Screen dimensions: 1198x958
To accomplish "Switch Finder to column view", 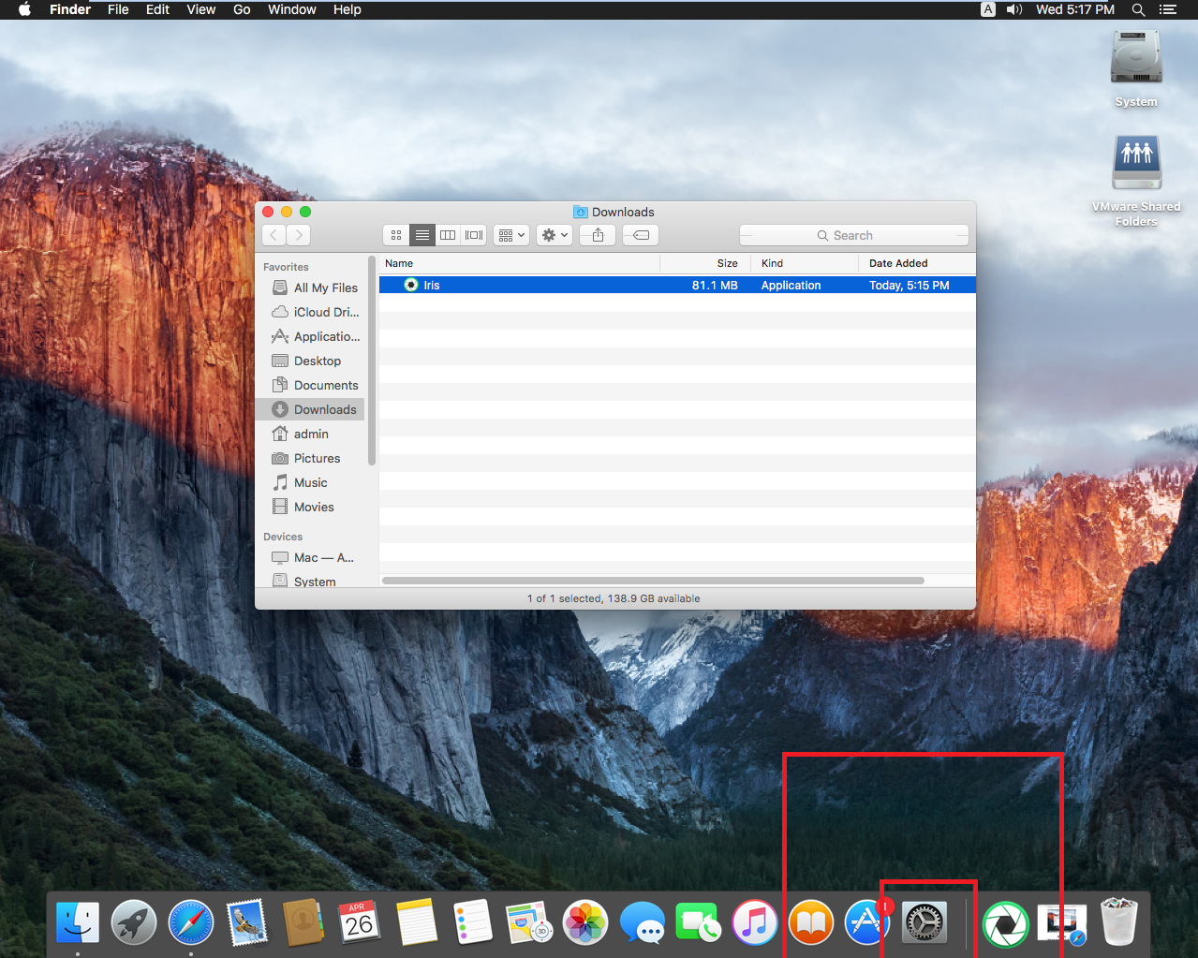I will click(x=448, y=235).
